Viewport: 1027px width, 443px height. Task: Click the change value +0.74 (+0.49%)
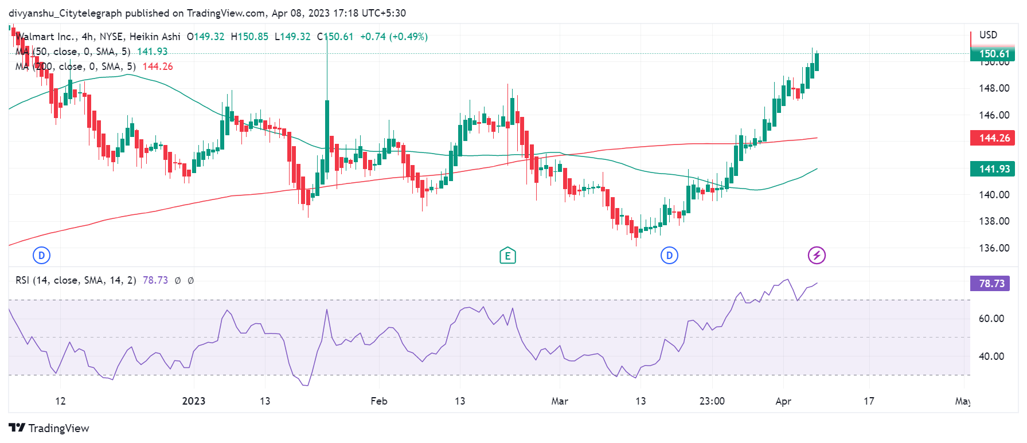(394, 37)
